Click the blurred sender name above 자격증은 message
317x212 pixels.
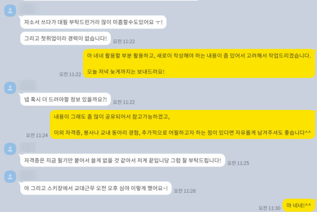[x=28, y=147]
